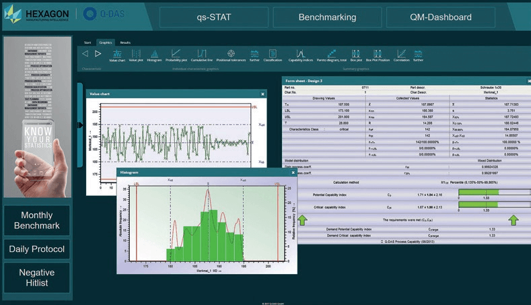Click the 'Mixed Distribution' value

489,161
